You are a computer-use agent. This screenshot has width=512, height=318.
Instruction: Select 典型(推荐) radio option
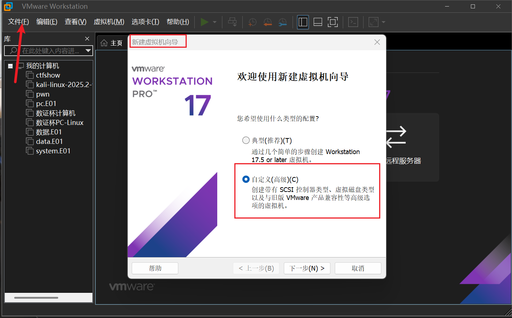(x=246, y=140)
